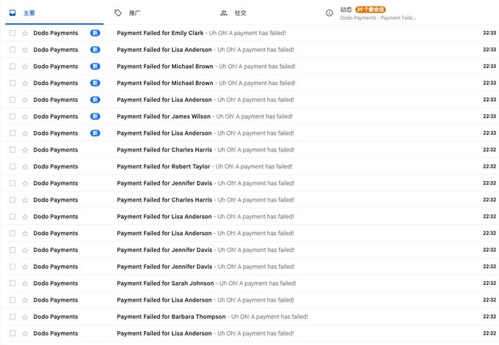Click the 新 badge in James Wilson row
This screenshot has width=499, height=345.
click(x=95, y=116)
